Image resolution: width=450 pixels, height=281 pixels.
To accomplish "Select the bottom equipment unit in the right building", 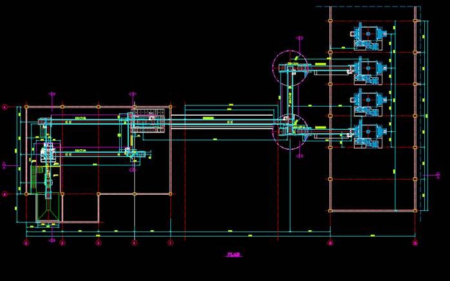I will click(368, 133).
